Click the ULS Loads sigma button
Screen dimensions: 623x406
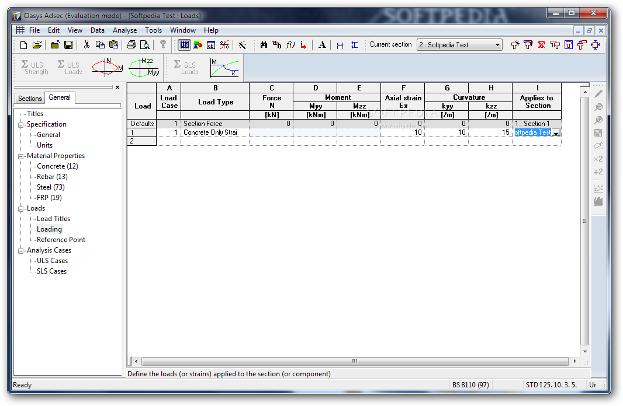tap(70, 67)
